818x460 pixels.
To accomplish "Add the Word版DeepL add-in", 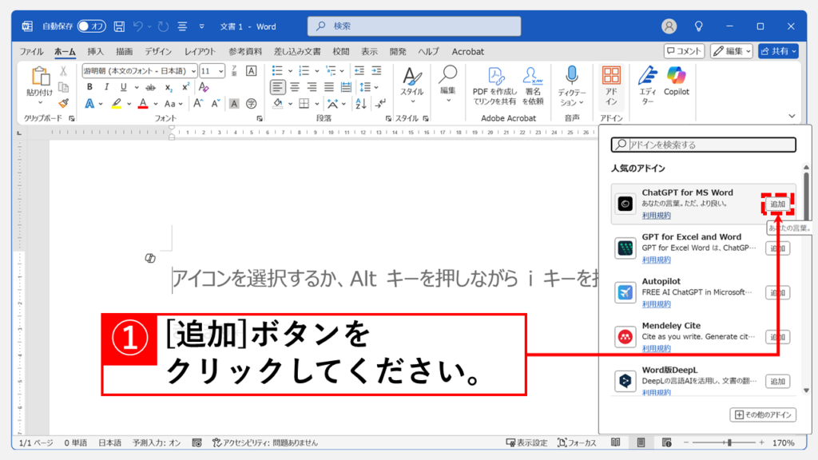I will 777,381.
